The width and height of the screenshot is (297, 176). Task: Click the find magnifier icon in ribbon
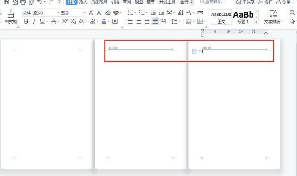pos(292,13)
